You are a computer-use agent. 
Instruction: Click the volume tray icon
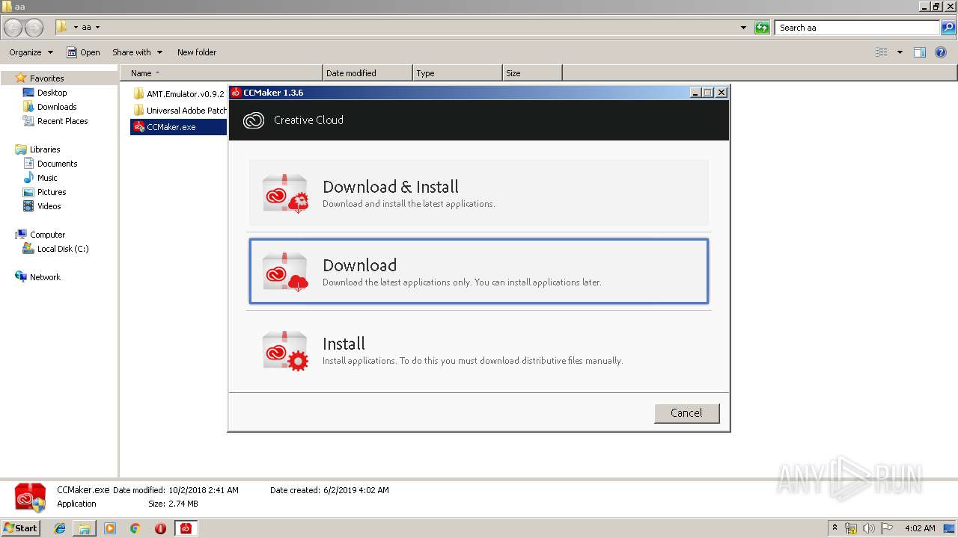(x=869, y=528)
